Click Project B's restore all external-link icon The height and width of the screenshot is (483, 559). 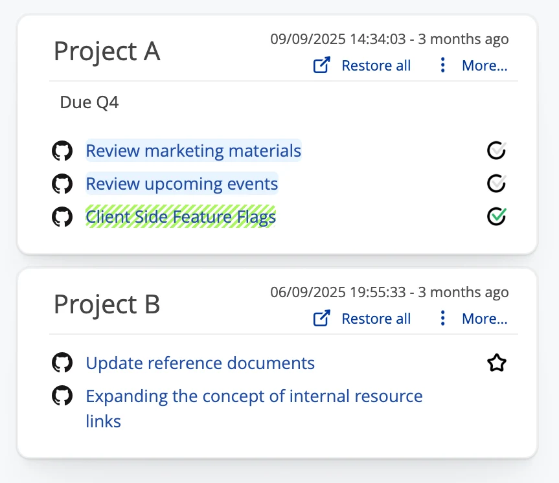pos(322,319)
